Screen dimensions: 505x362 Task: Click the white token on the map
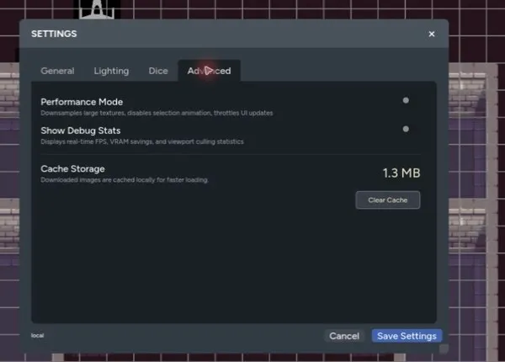(97, 9)
